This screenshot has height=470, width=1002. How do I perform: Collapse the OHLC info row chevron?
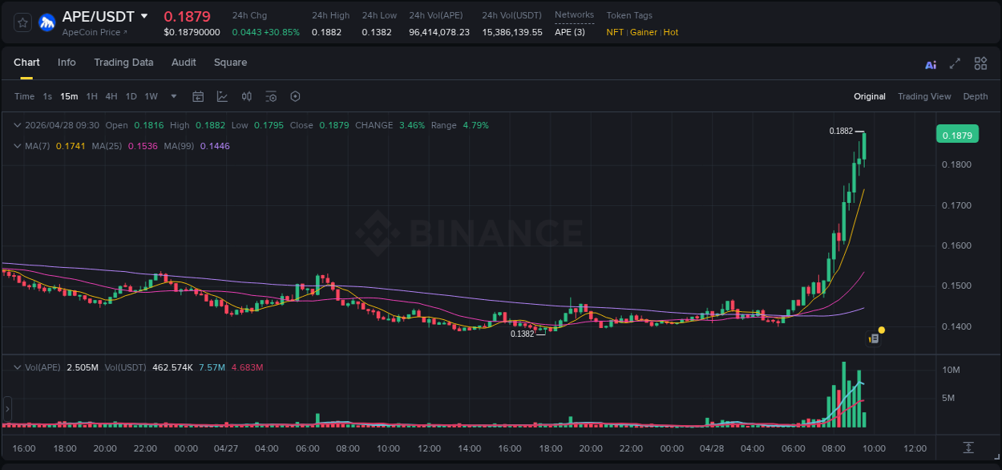pos(18,125)
